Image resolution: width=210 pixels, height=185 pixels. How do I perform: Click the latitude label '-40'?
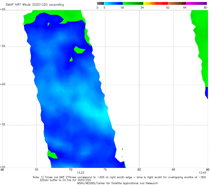[3, 167]
